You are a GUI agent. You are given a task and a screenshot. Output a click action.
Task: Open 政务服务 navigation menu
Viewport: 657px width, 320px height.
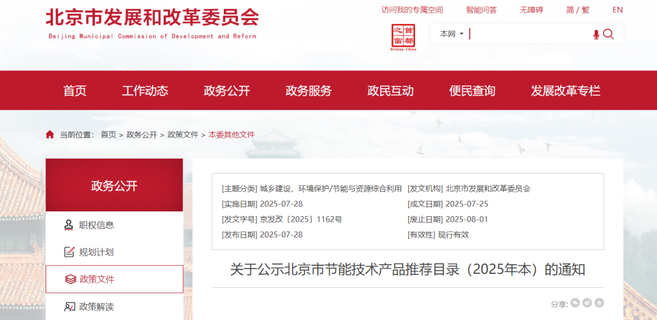coord(308,90)
